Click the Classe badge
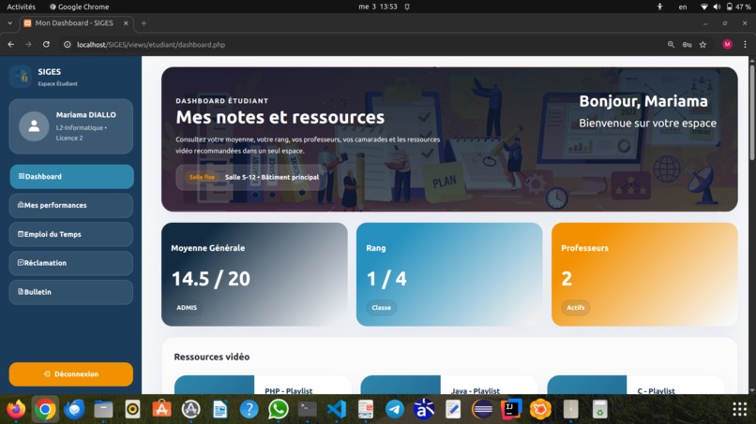 click(x=382, y=308)
